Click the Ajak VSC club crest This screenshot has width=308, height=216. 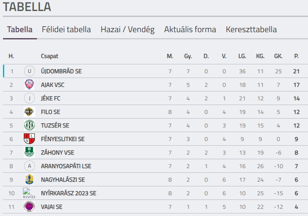[x=29, y=85]
